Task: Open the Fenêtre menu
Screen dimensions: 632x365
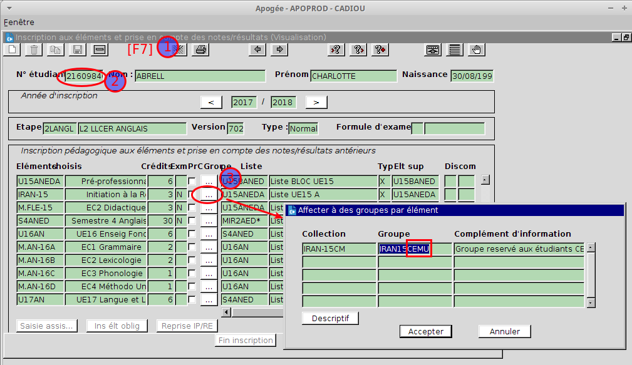Action: (19, 22)
